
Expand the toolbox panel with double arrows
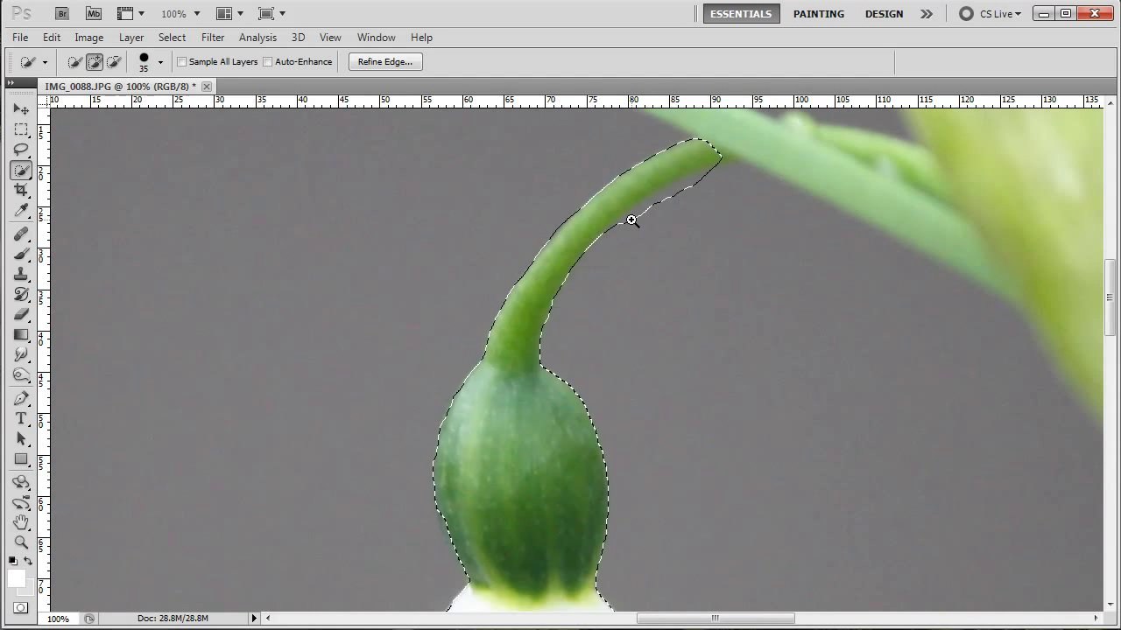click(11, 83)
